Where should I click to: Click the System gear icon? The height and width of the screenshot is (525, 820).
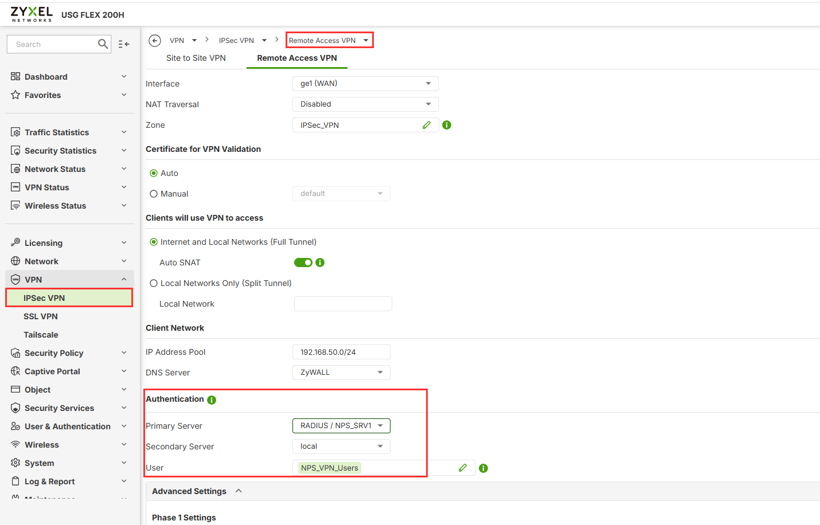pos(15,463)
